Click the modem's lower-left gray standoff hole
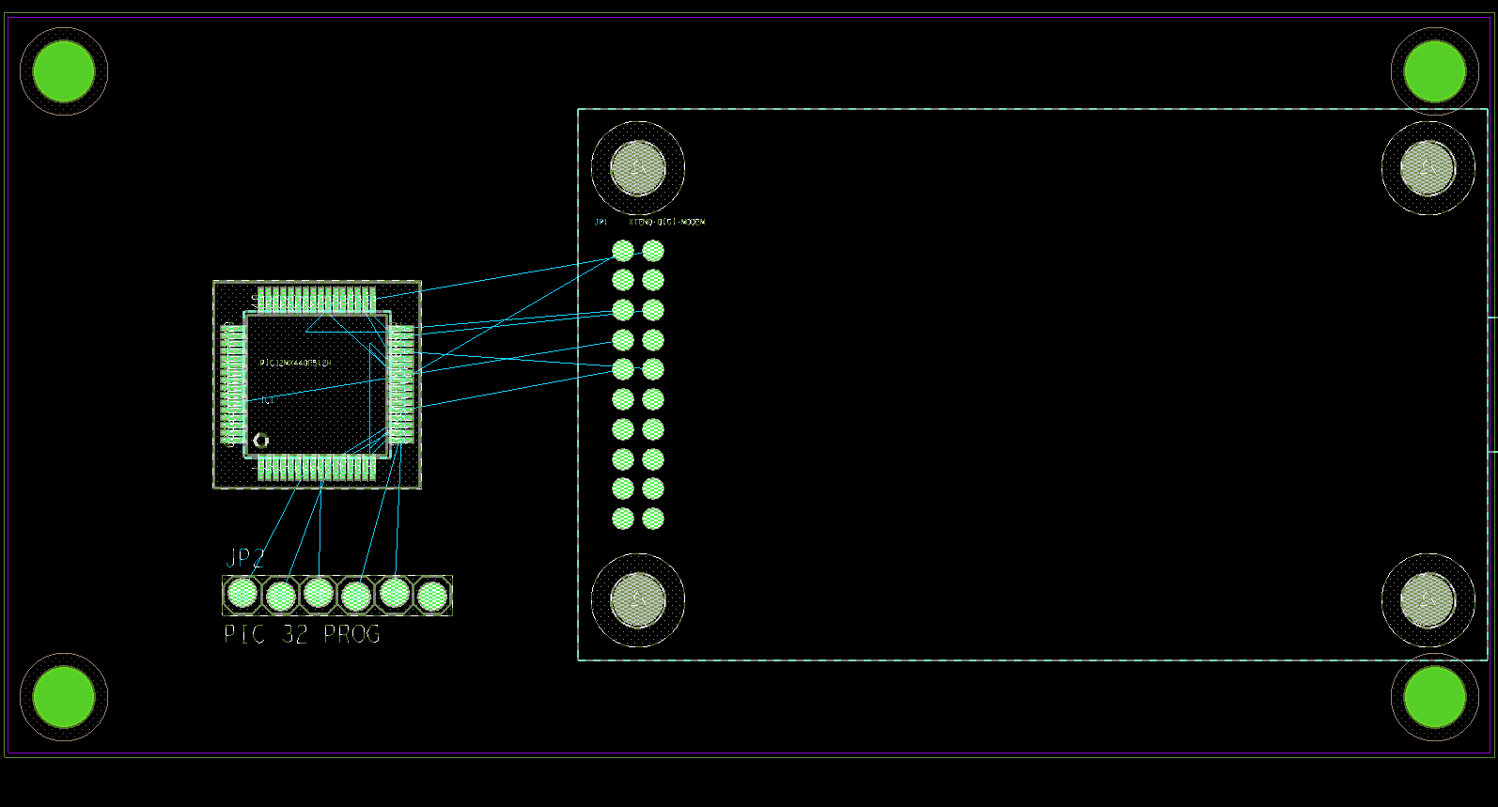Screen dimensions: 1498x807 tap(638, 600)
